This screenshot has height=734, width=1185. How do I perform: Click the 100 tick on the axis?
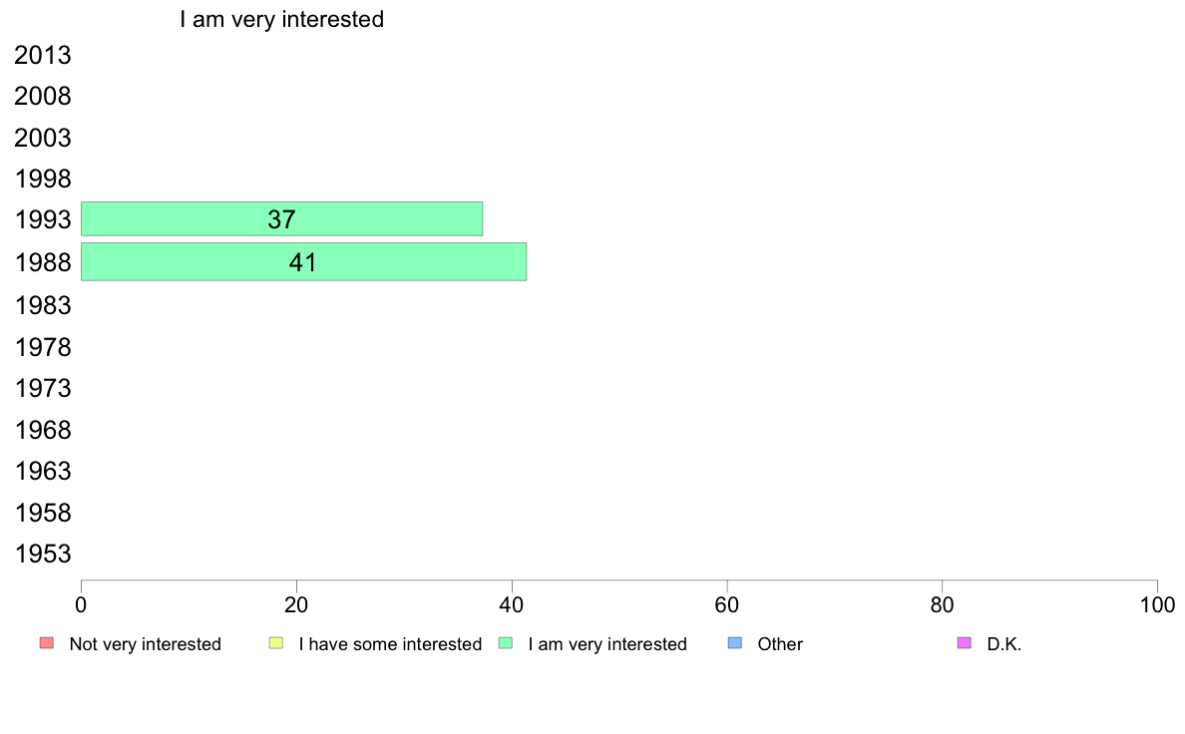(x=1158, y=605)
